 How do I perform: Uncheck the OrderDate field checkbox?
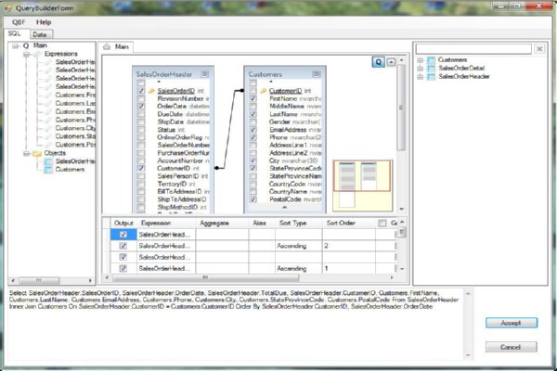pyautogui.click(x=141, y=106)
